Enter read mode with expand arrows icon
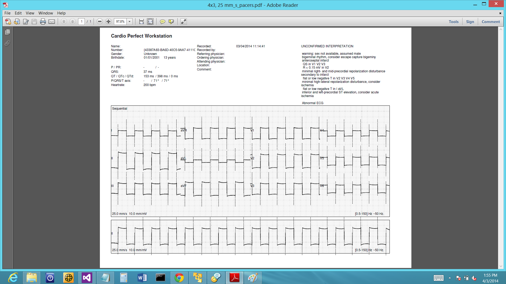This screenshot has width=506, height=284. 184,22
